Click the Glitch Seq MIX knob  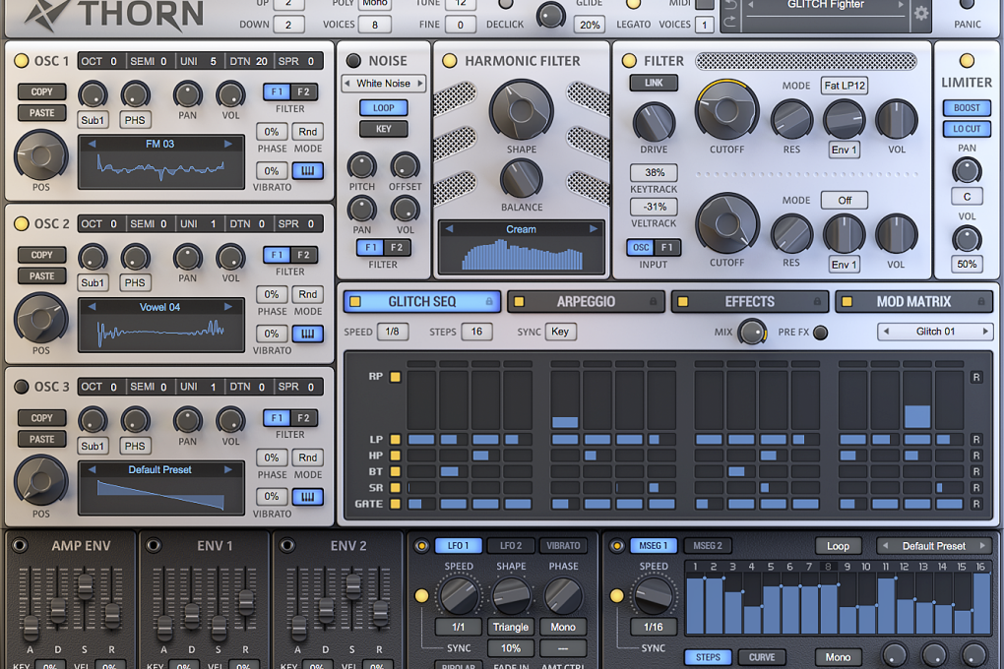coord(752,332)
